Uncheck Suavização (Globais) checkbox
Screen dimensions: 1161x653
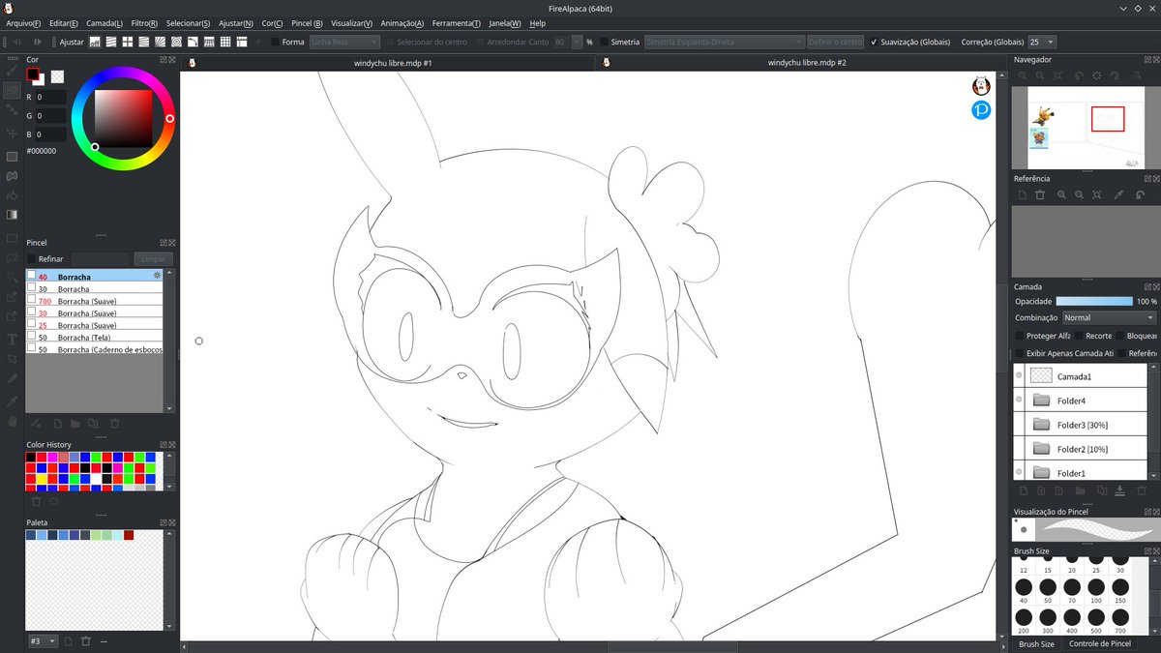(875, 42)
